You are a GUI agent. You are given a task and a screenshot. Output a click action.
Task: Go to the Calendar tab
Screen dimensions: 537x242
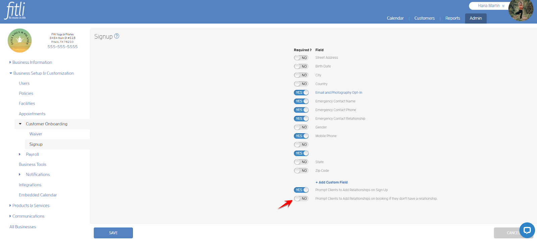[395, 18]
